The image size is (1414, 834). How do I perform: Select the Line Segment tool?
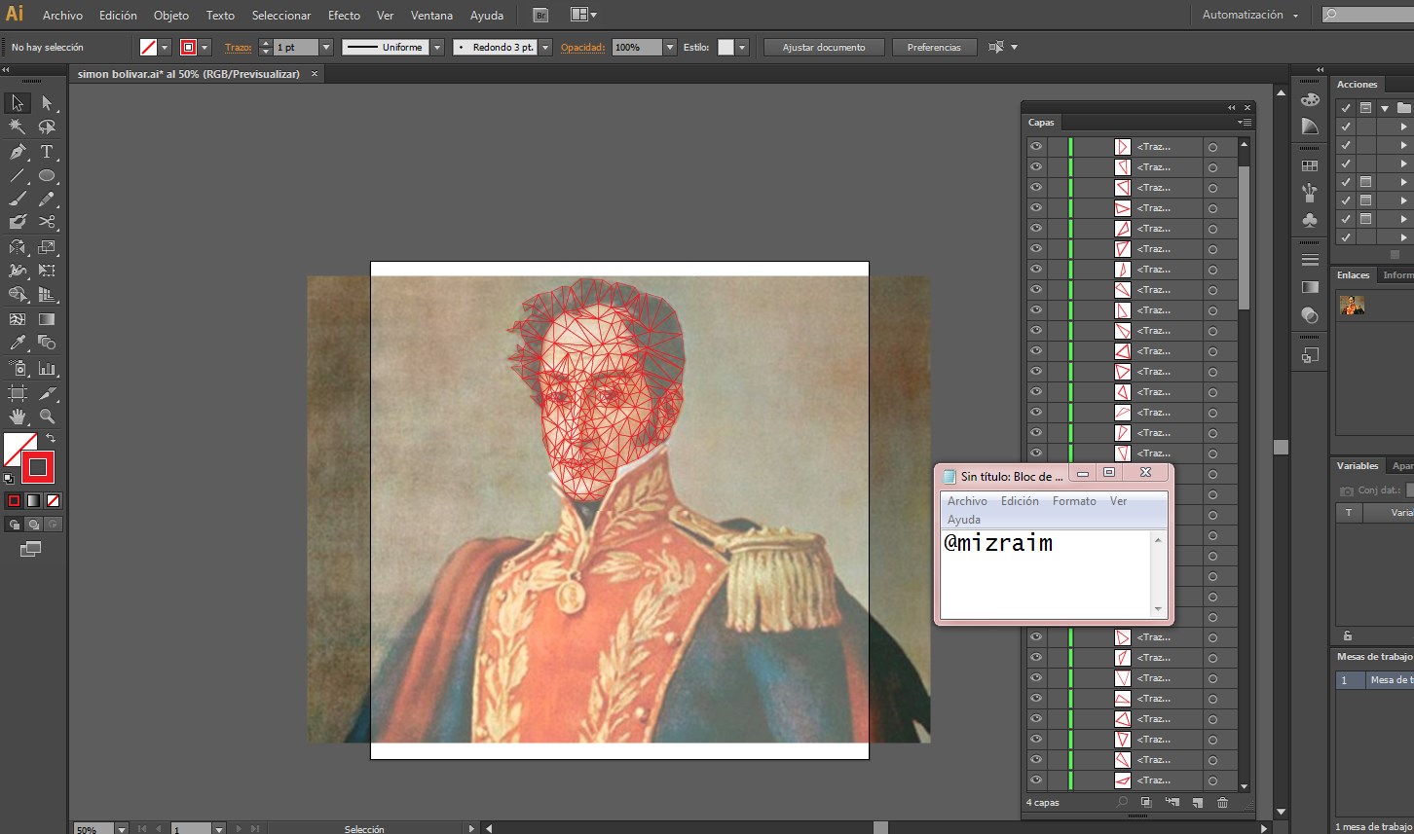18,176
